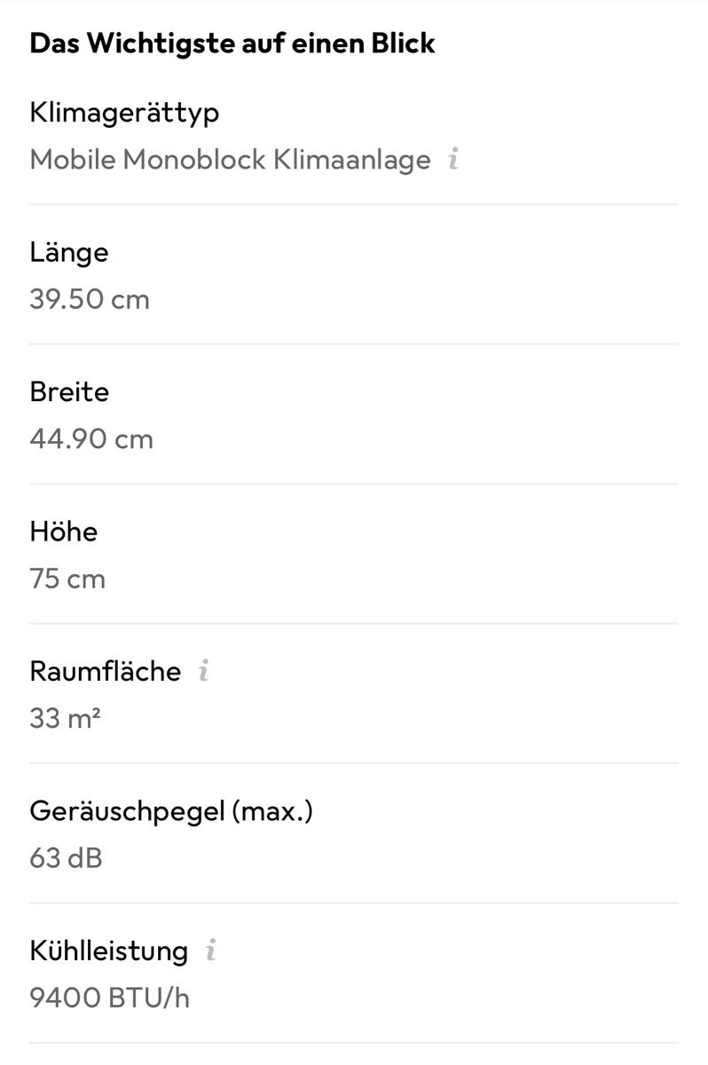Screen dimensions: 708x1065
Task: Click the Raumfläche label text
Action: [x=106, y=671]
